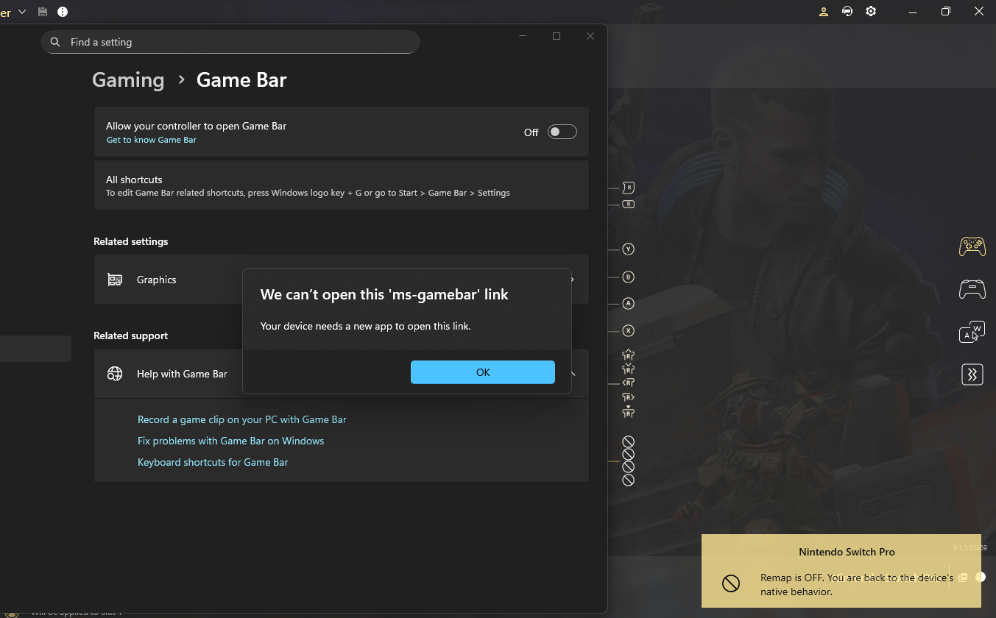Close the Settings window
996x618 pixels.
(x=590, y=36)
